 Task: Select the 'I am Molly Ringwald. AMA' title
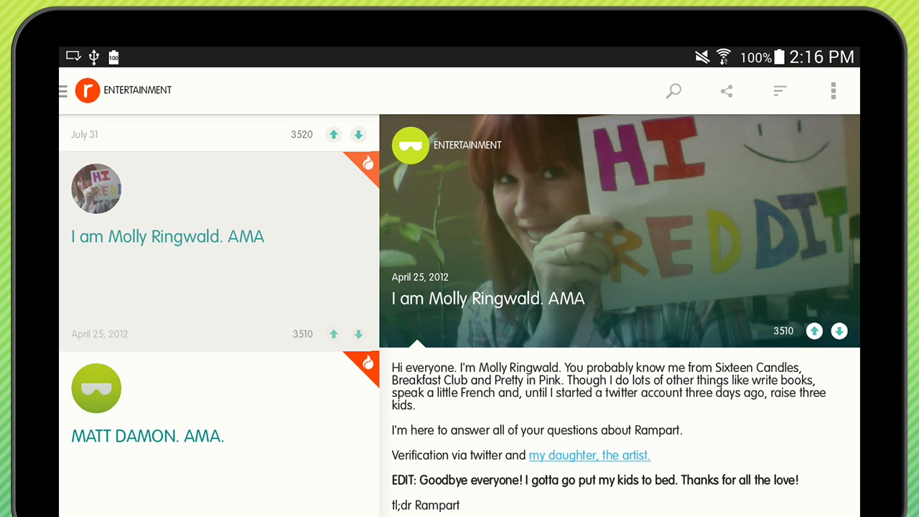click(x=167, y=236)
